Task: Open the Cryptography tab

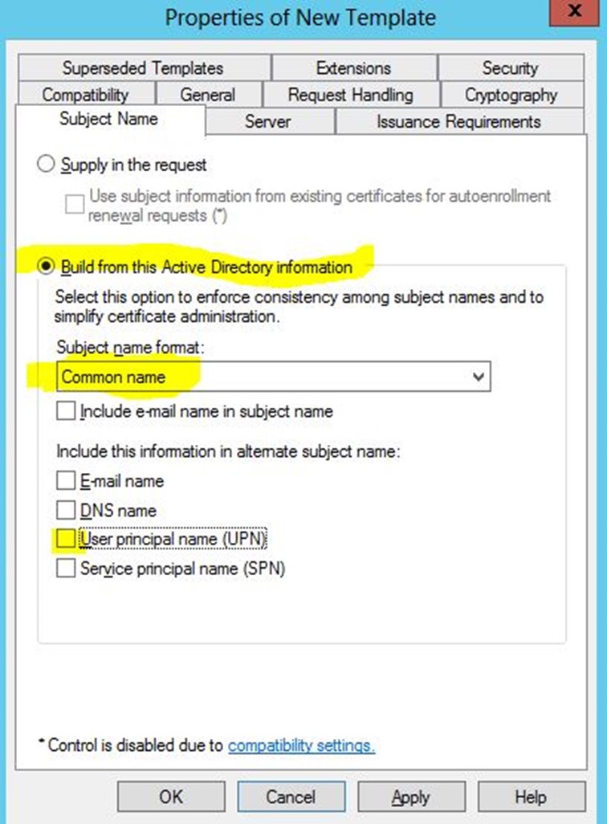Action: tap(511, 95)
